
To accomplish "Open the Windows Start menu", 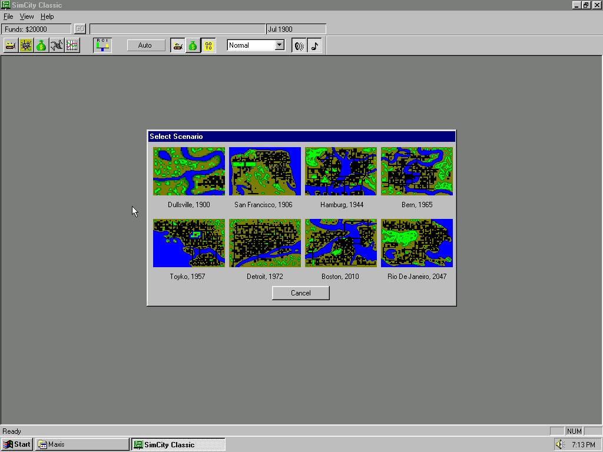I will 17,445.
